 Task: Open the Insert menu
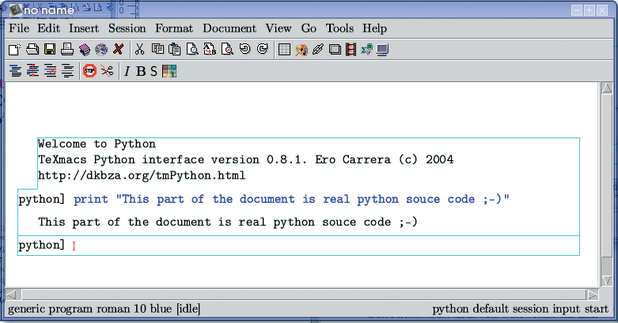[x=84, y=28]
